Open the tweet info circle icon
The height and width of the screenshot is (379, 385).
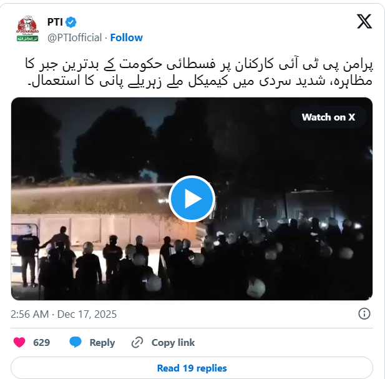click(x=364, y=313)
